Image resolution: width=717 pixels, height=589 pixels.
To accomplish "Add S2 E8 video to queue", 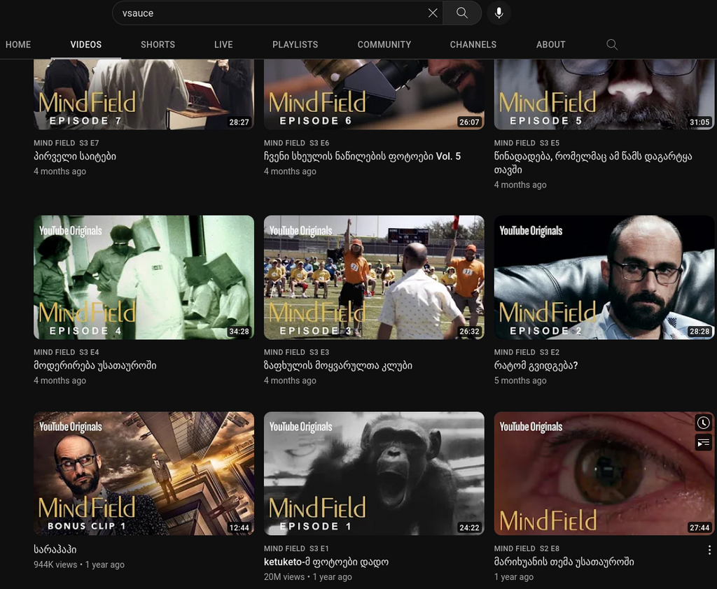I will [703, 442].
